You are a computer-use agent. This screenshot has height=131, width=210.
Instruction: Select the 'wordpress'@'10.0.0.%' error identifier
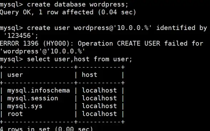42,51
